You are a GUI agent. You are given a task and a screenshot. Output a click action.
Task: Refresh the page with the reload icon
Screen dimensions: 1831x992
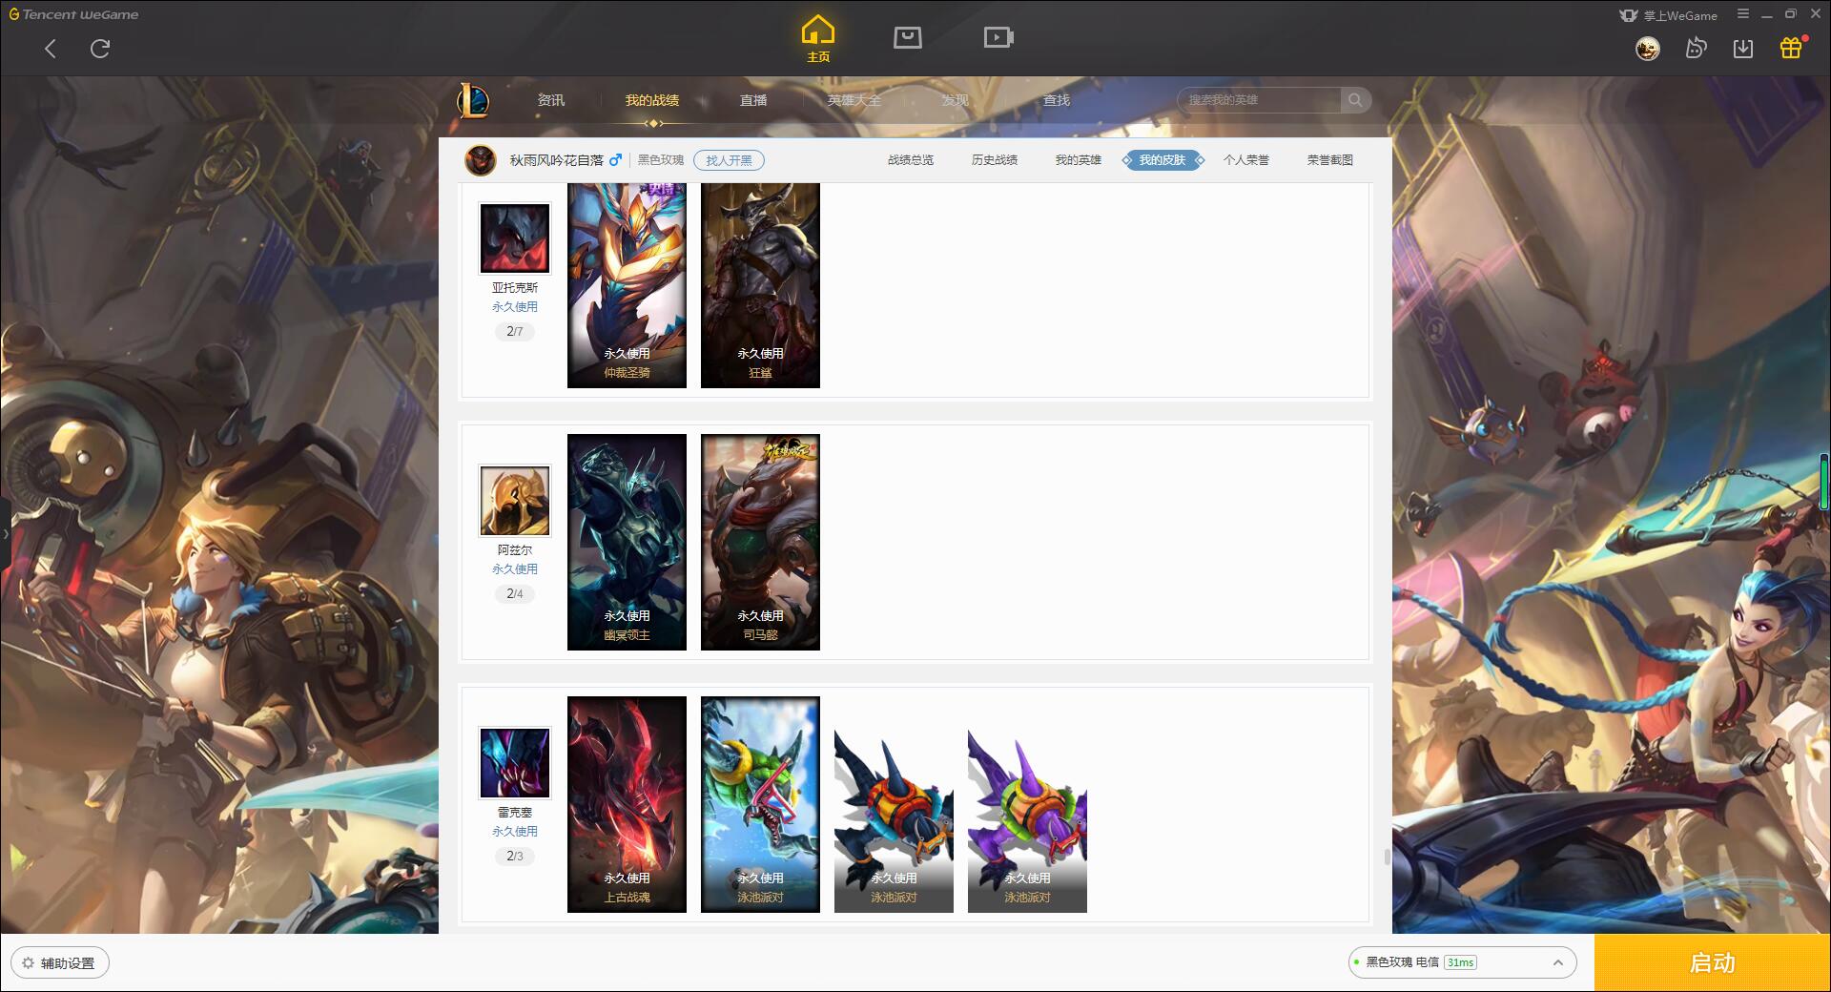coord(100,49)
